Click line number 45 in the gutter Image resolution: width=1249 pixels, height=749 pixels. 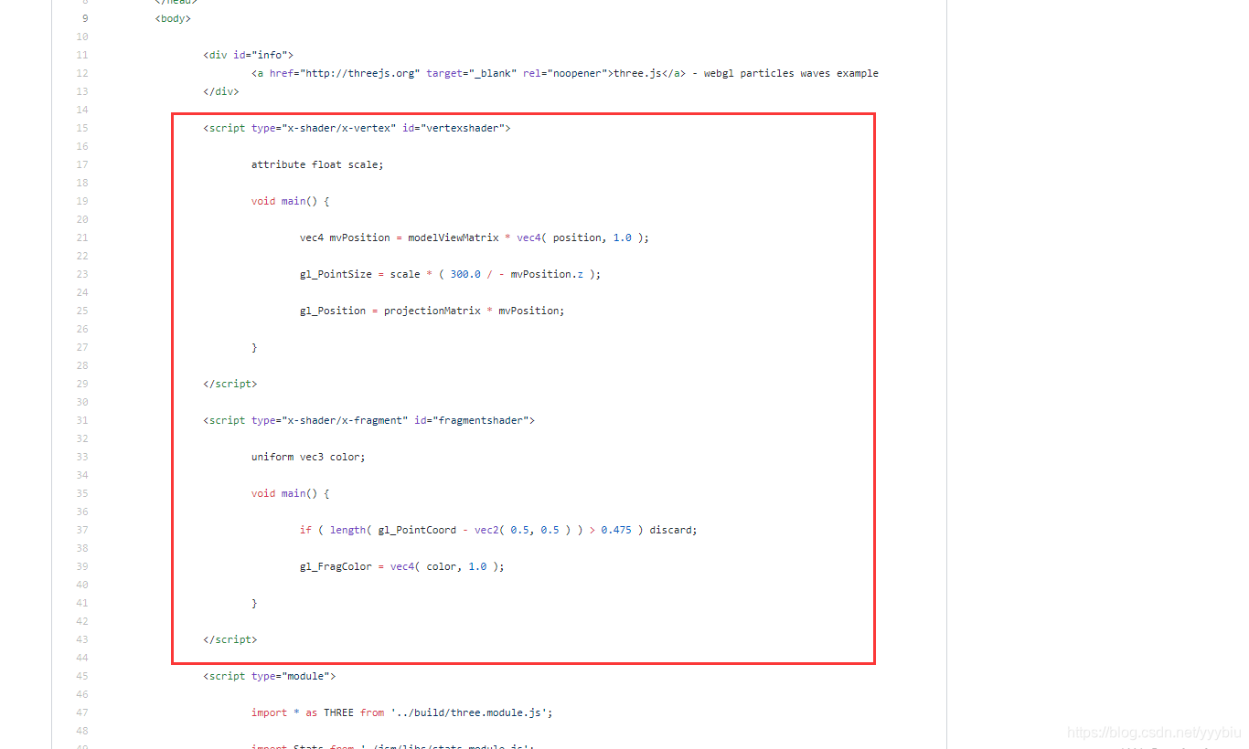(81, 676)
